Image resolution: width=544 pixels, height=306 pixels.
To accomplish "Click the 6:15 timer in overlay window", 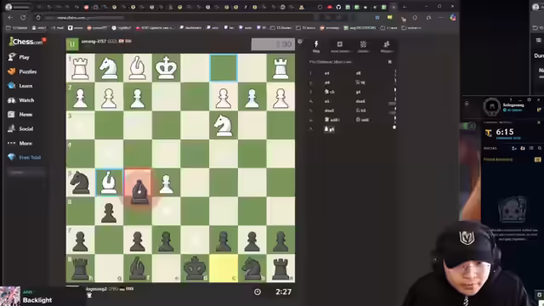I will [505, 132].
